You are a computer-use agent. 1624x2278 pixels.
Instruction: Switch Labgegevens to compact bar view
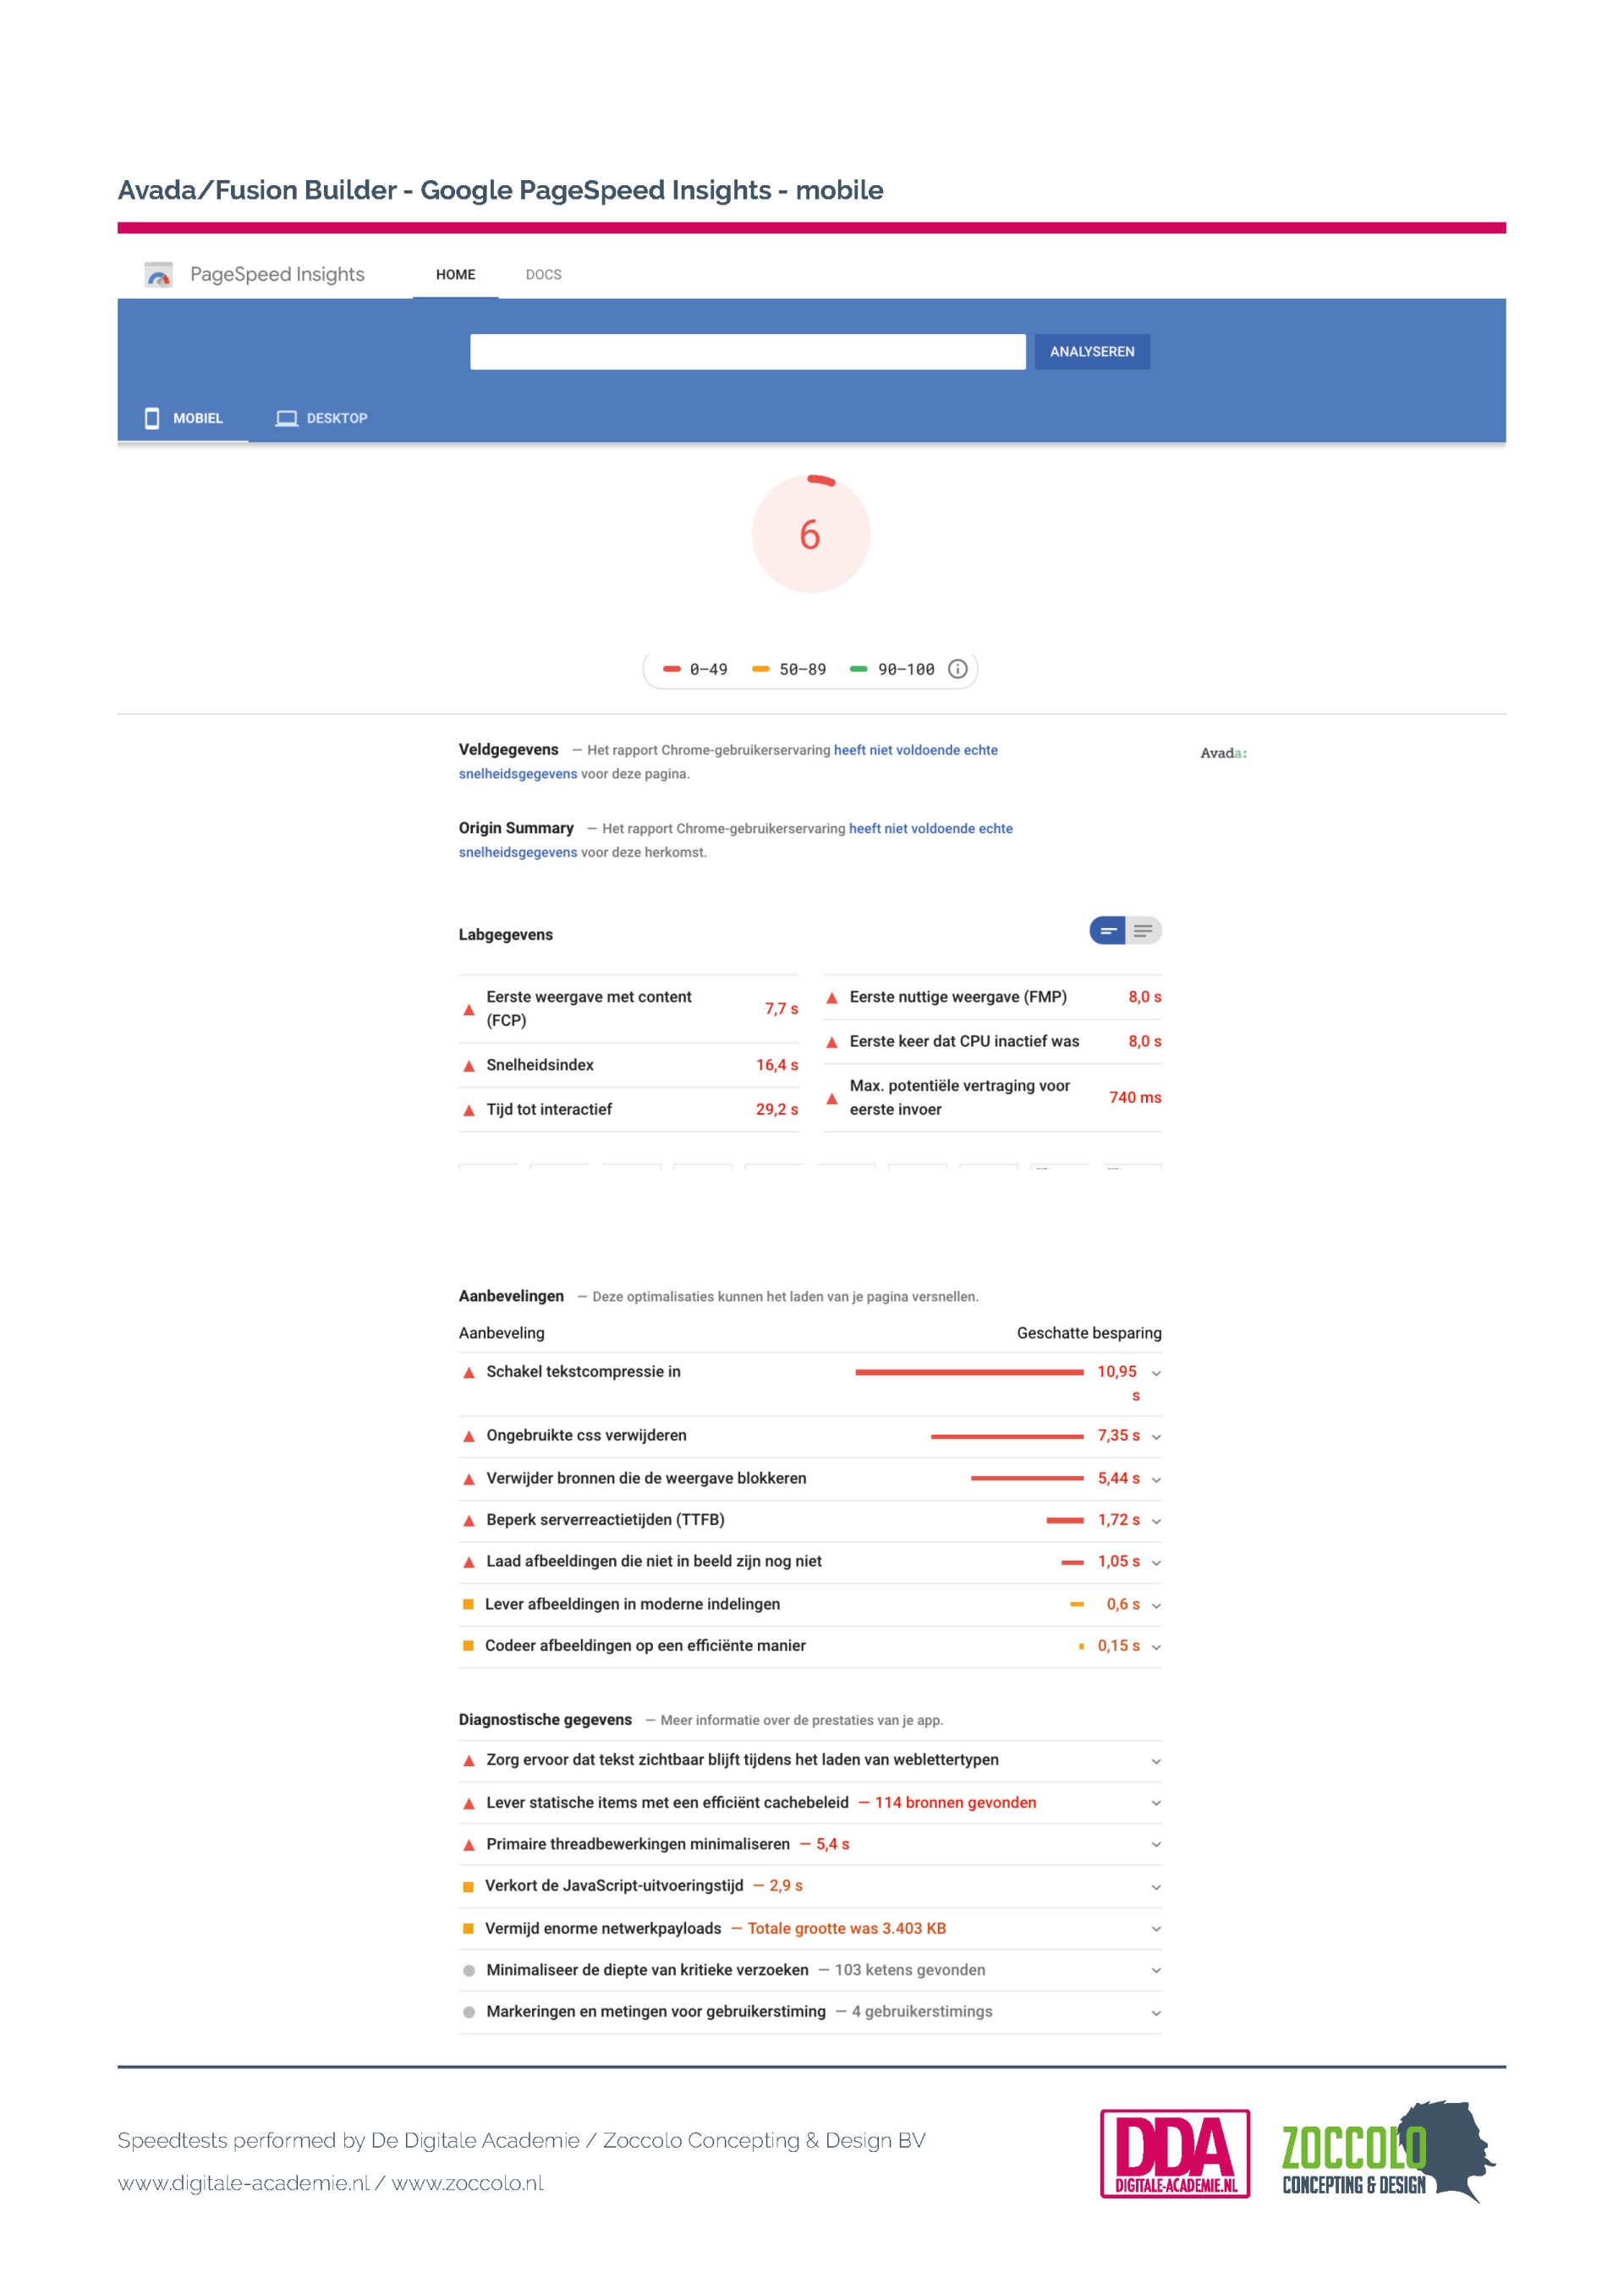click(x=1107, y=931)
